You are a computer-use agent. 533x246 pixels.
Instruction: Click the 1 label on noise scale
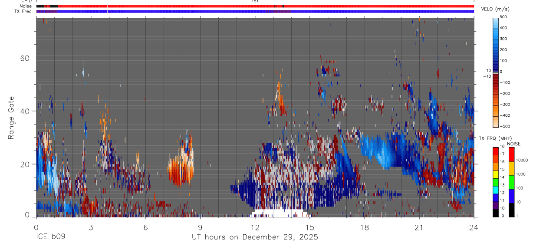pos(517,216)
